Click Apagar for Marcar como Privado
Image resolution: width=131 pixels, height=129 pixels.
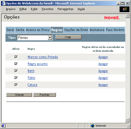[103, 57]
